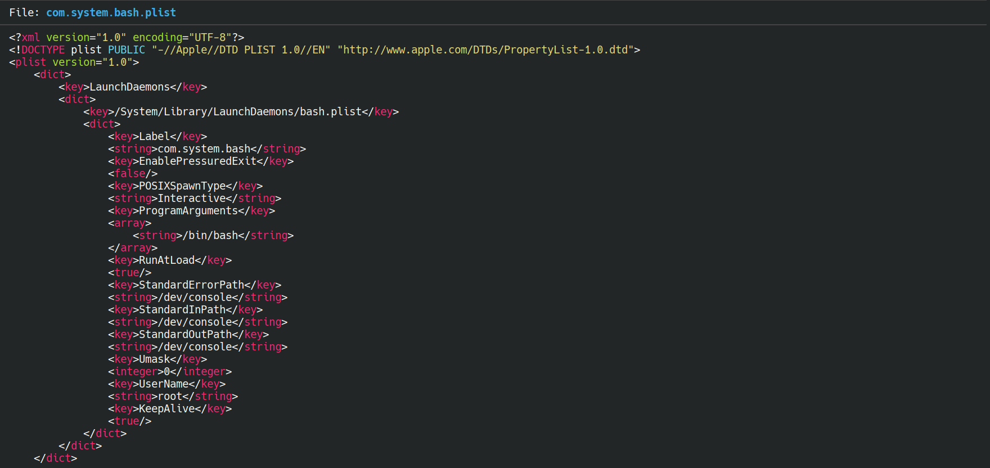Image resolution: width=990 pixels, height=468 pixels.
Task: Click the StandardInPath key line
Action: tap(185, 309)
